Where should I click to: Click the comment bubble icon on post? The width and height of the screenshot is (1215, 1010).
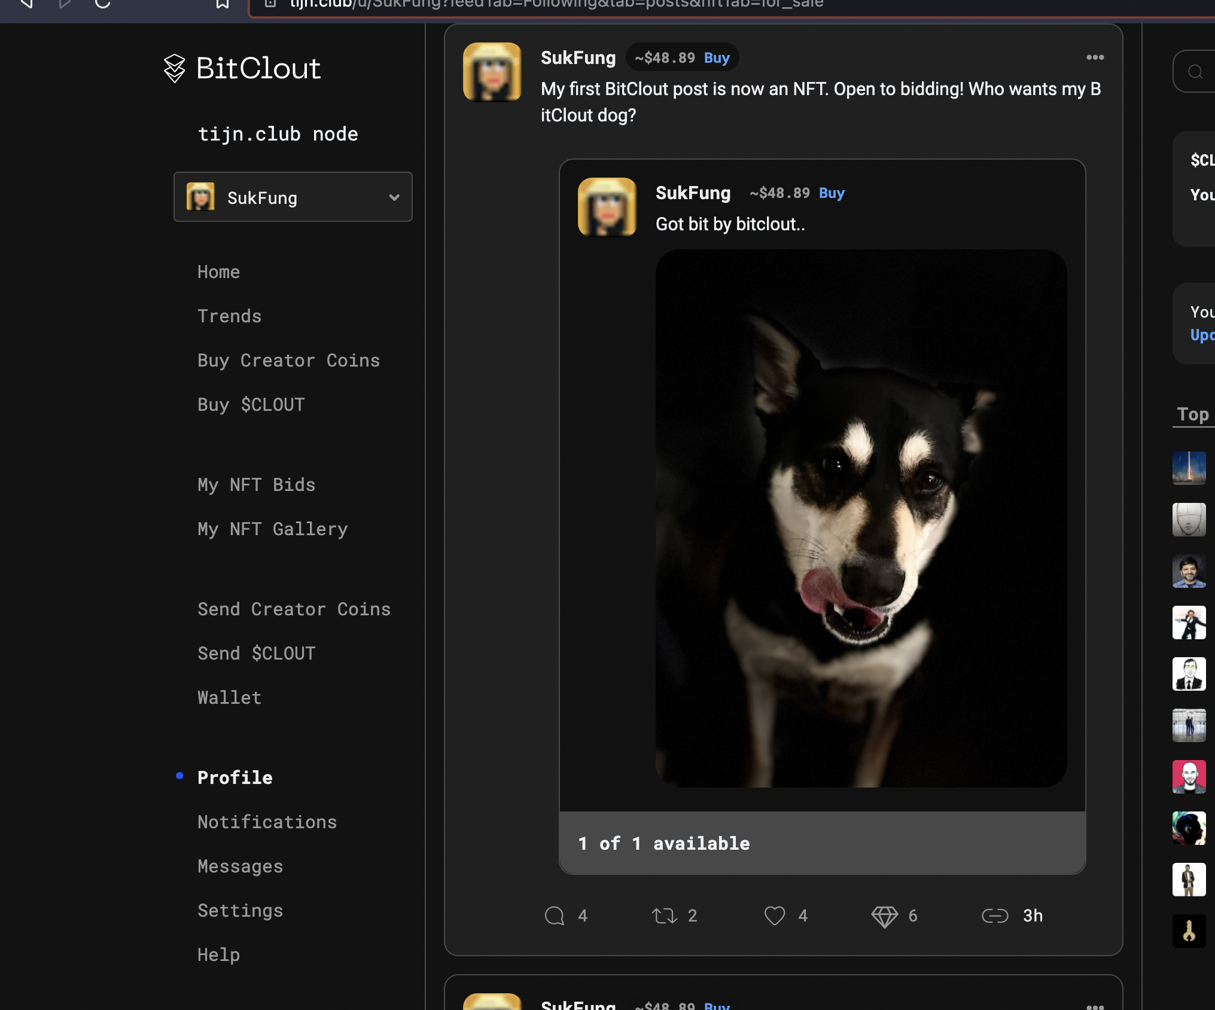pyautogui.click(x=554, y=916)
